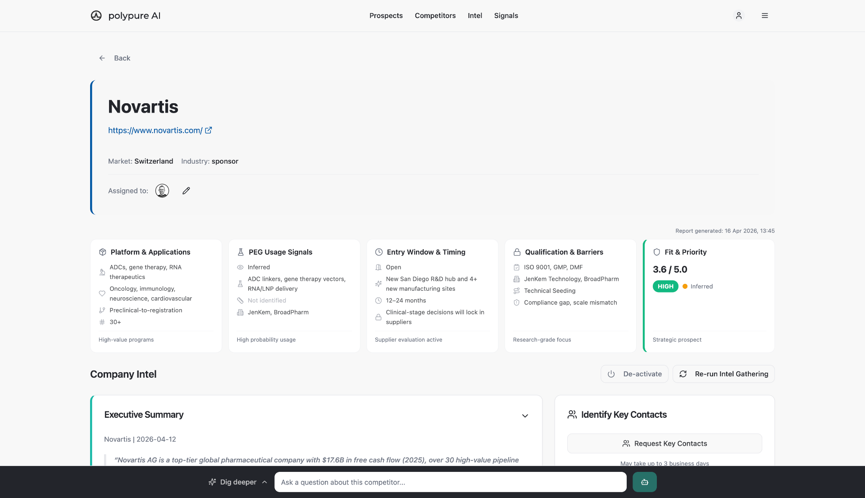This screenshot has height=498, width=865.
Task: Go Back to the previous page
Action: (x=115, y=58)
